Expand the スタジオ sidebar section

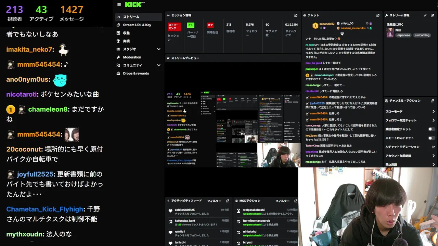point(158,49)
